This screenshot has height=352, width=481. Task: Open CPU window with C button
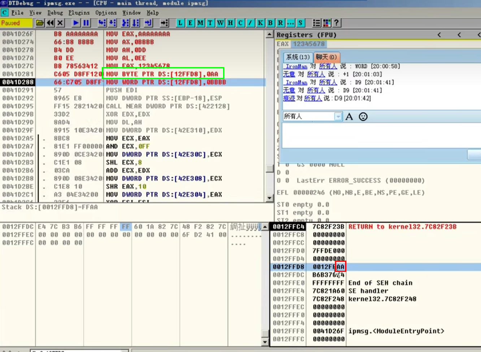(240, 23)
